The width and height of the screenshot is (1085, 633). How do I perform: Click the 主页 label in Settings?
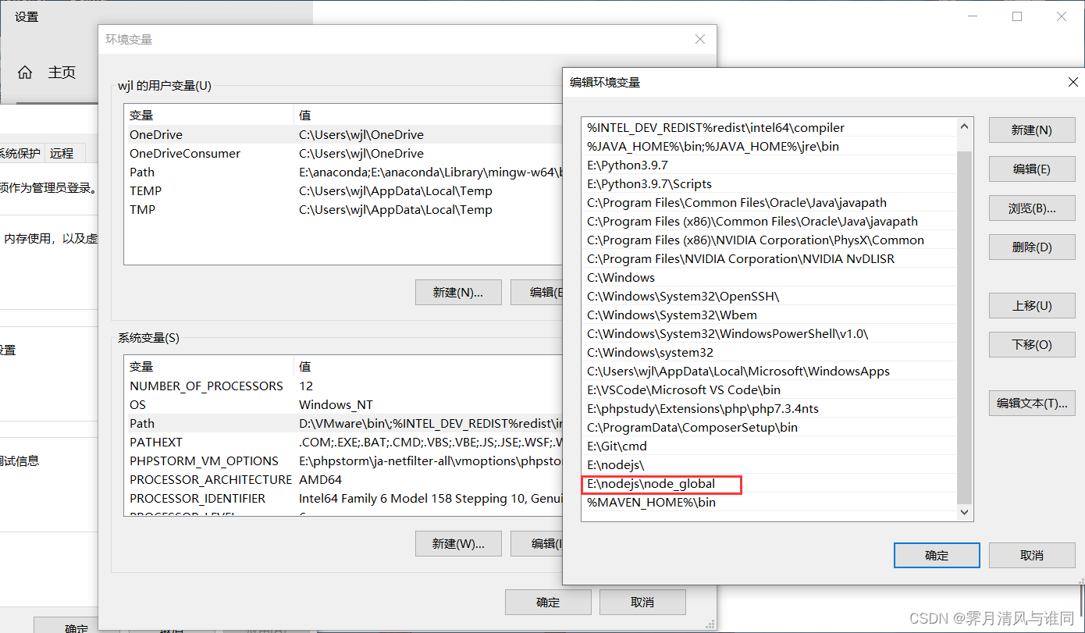pos(62,73)
